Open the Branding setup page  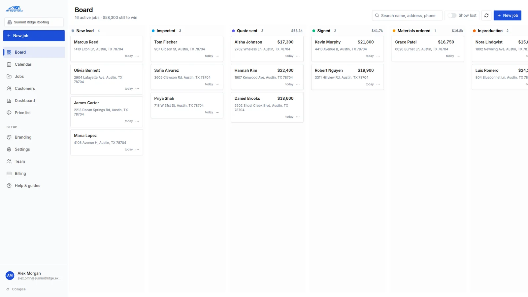coord(34,137)
